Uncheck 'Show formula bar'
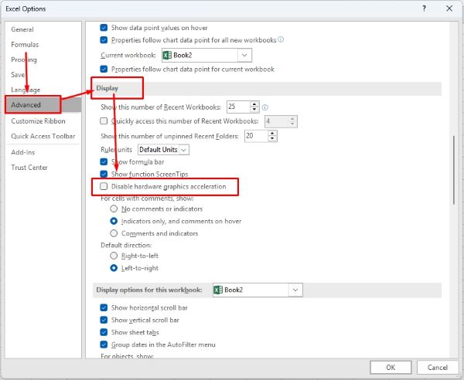The image size is (464, 380). pos(104,162)
